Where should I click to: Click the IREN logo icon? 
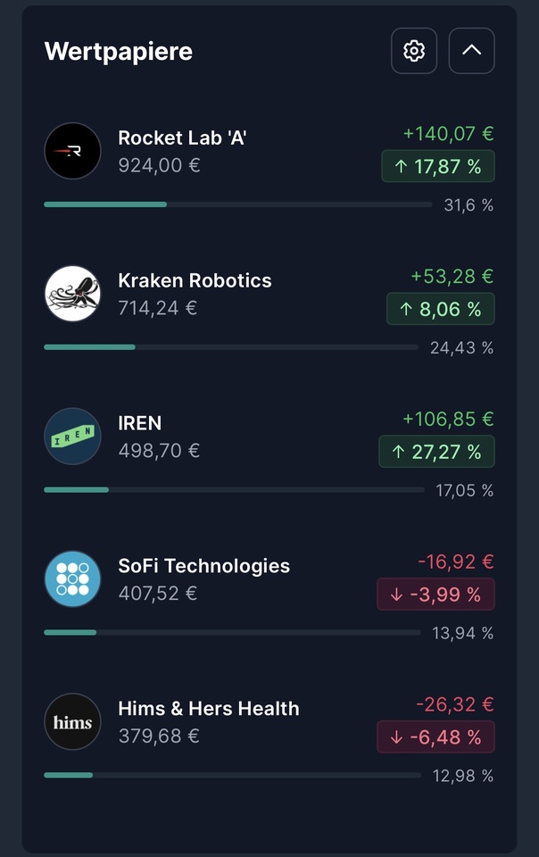[x=72, y=437]
